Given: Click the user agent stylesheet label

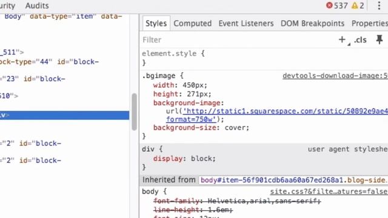Looking at the screenshot, I should point(348,149).
